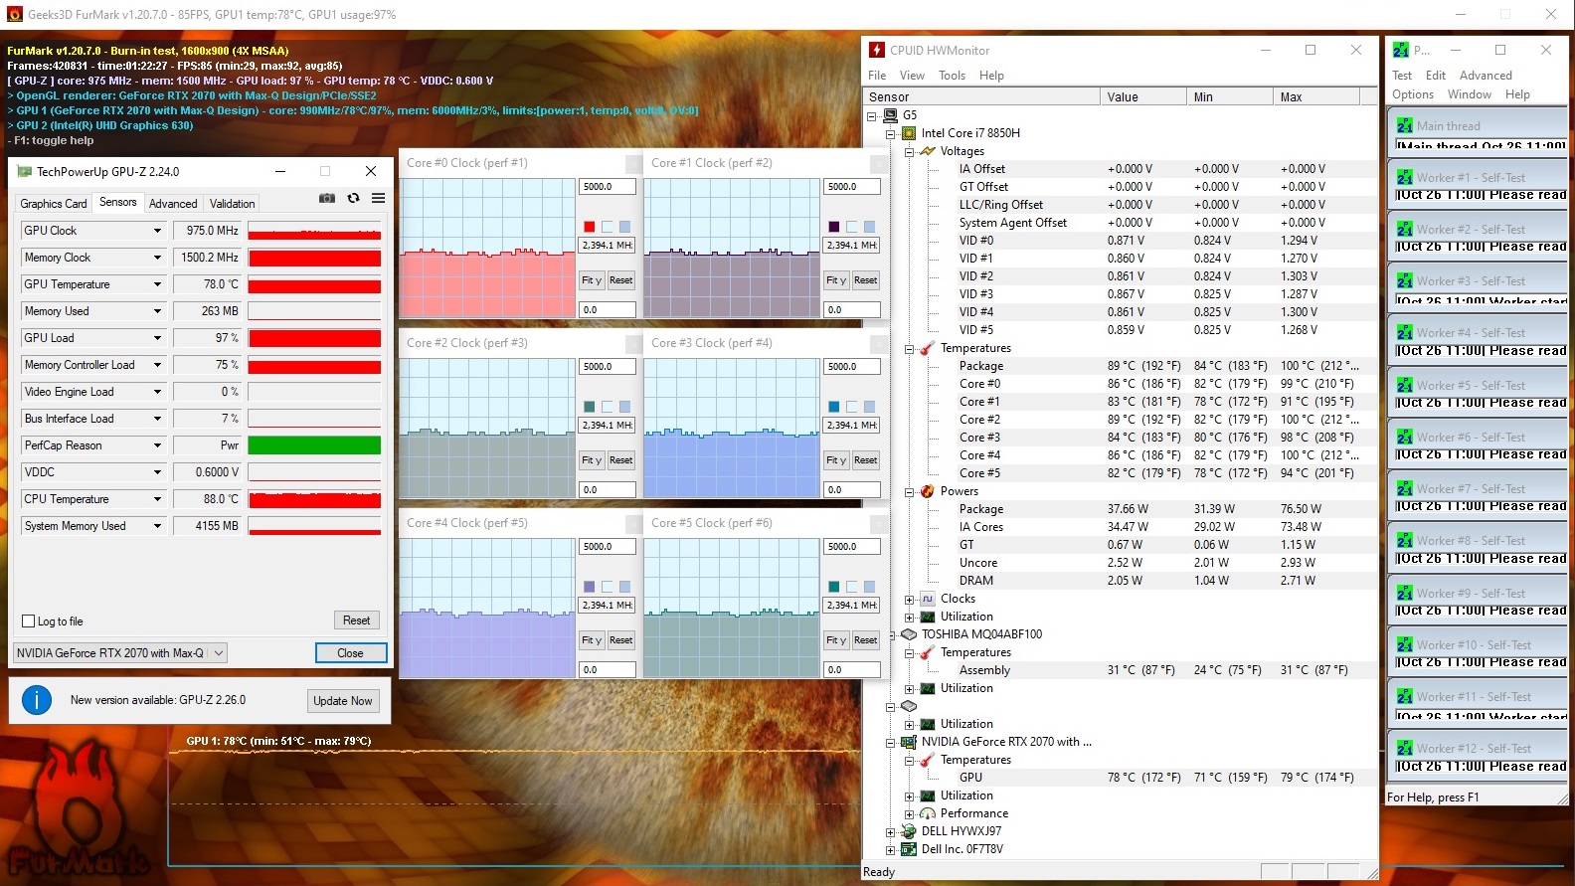Image resolution: width=1575 pixels, height=886 pixels.
Task: Open GPU-Z hamburger menu icon
Action: click(x=379, y=199)
